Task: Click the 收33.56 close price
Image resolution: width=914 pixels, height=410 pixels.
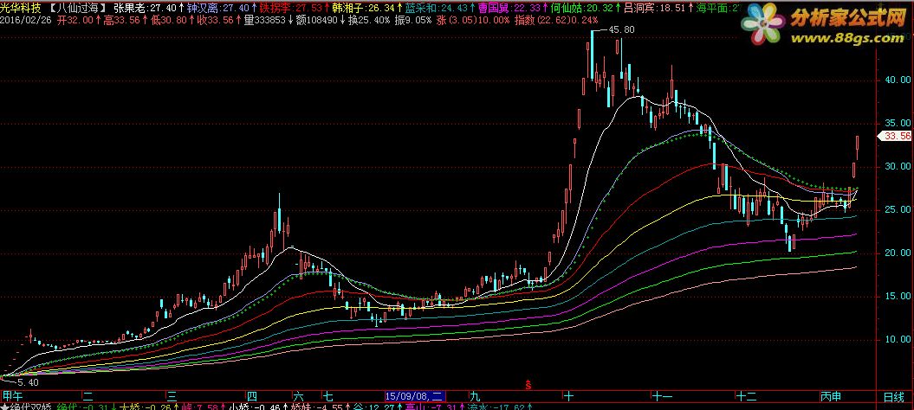Action: tap(217, 20)
